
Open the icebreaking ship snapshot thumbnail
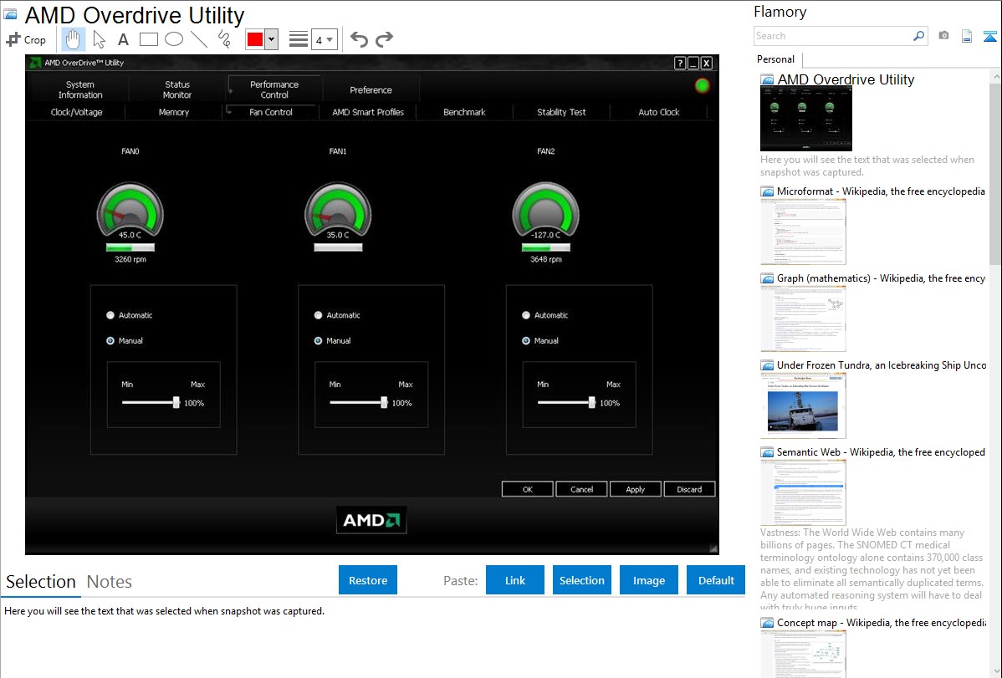(803, 405)
